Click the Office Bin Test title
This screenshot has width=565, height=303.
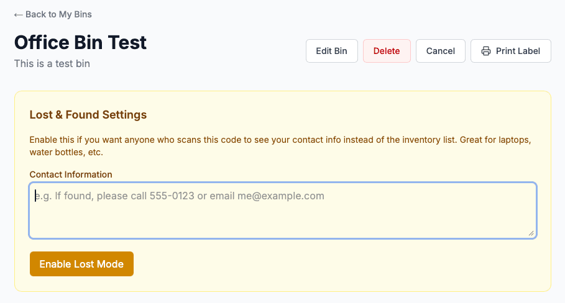tap(80, 42)
